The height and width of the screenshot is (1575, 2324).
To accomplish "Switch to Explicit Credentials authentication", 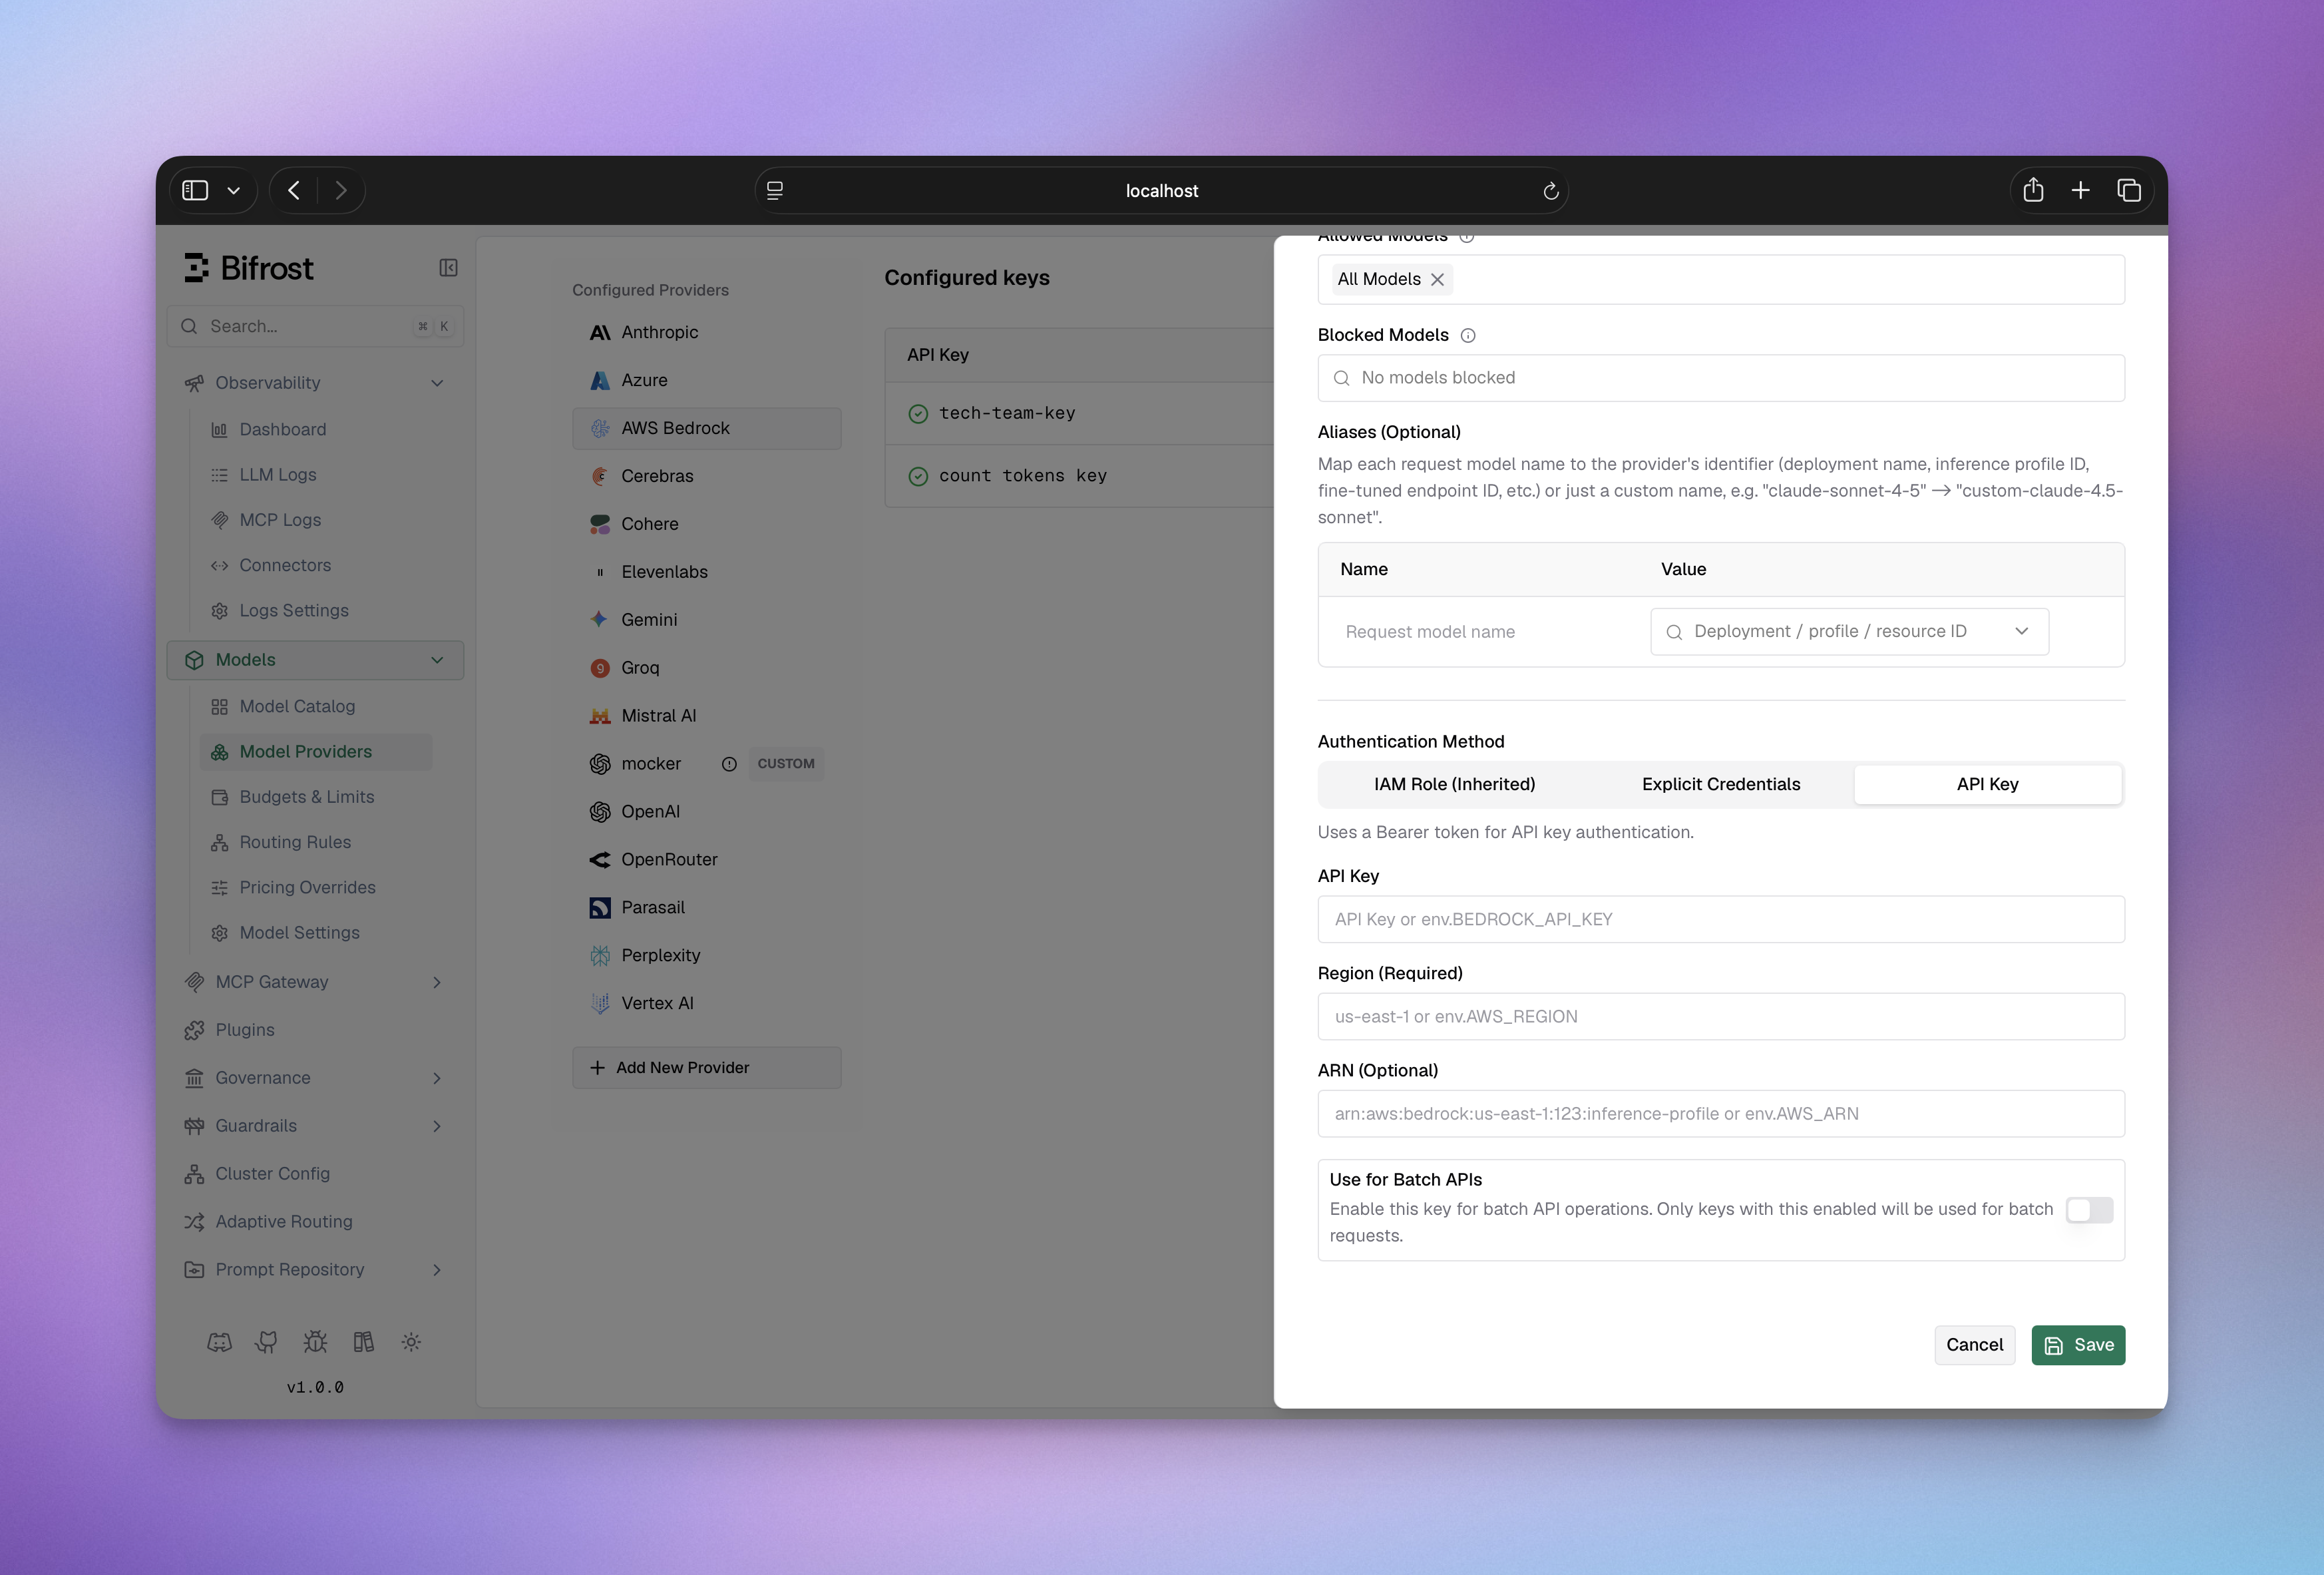I will tap(1721, 785).
